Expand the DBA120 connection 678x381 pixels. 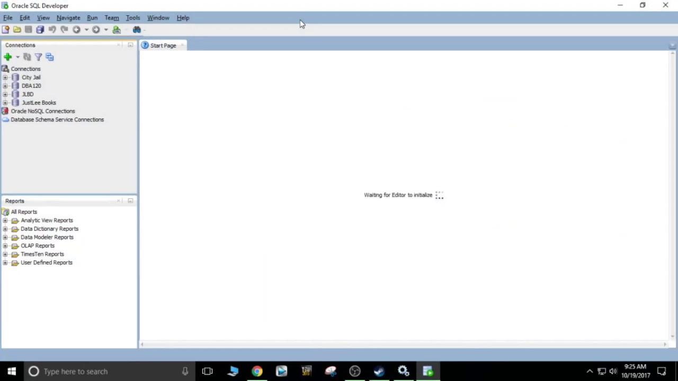[x=5, y=86]
